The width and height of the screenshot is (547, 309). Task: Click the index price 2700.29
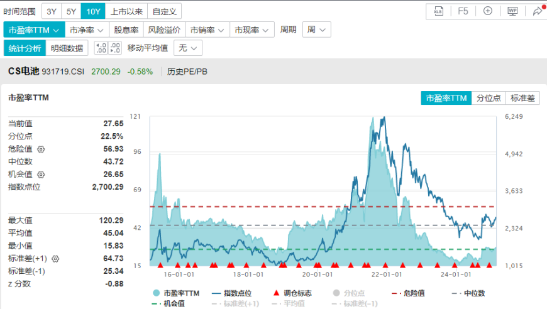106,72
